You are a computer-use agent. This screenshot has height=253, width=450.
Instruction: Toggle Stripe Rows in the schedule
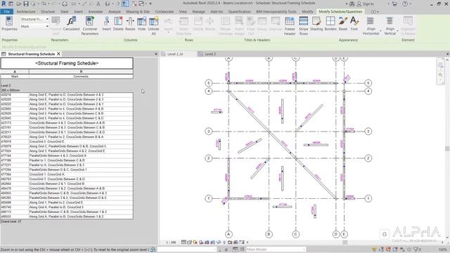coord(303,25)
